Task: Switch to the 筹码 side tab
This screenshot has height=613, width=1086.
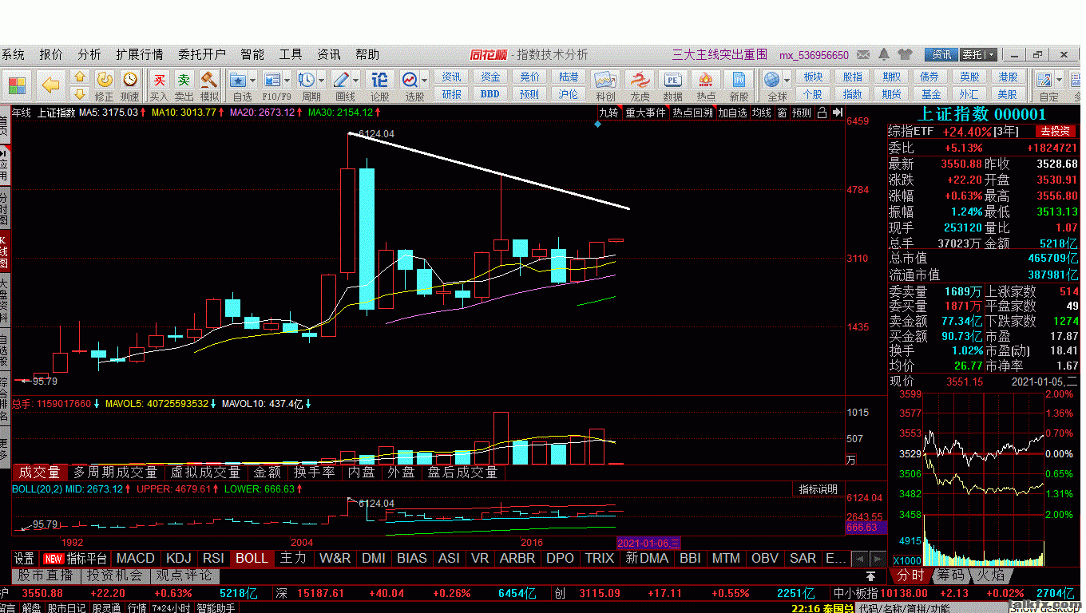Action: 951,575
